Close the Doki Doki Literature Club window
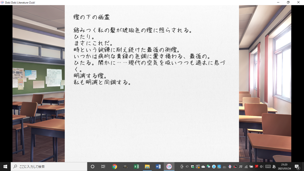Viewport: 304px width, 171px height. coord(298,3)
